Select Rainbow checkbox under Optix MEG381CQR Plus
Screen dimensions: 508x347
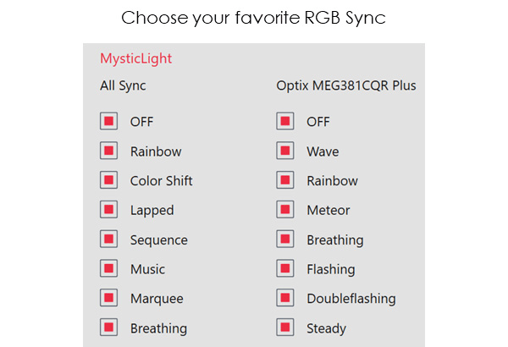[x=285, y=180]
